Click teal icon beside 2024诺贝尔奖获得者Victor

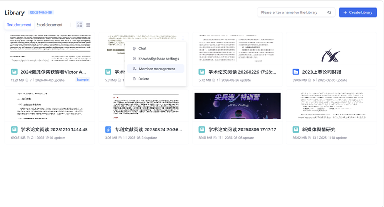pyautogui.click(x=14, y=72)
